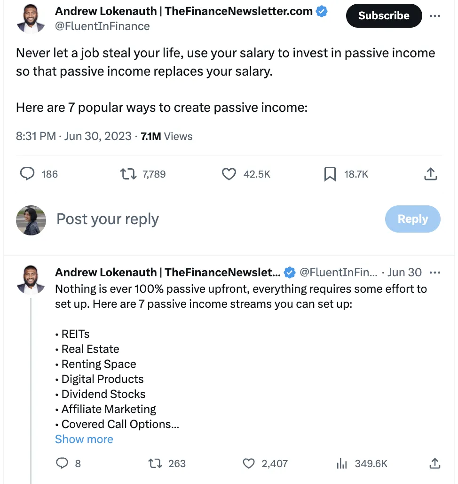The image size is (458, 484).
Task: Click the 8:31 PM Jun 30, 2023 timestamp
Action: (x=74, y=136)
